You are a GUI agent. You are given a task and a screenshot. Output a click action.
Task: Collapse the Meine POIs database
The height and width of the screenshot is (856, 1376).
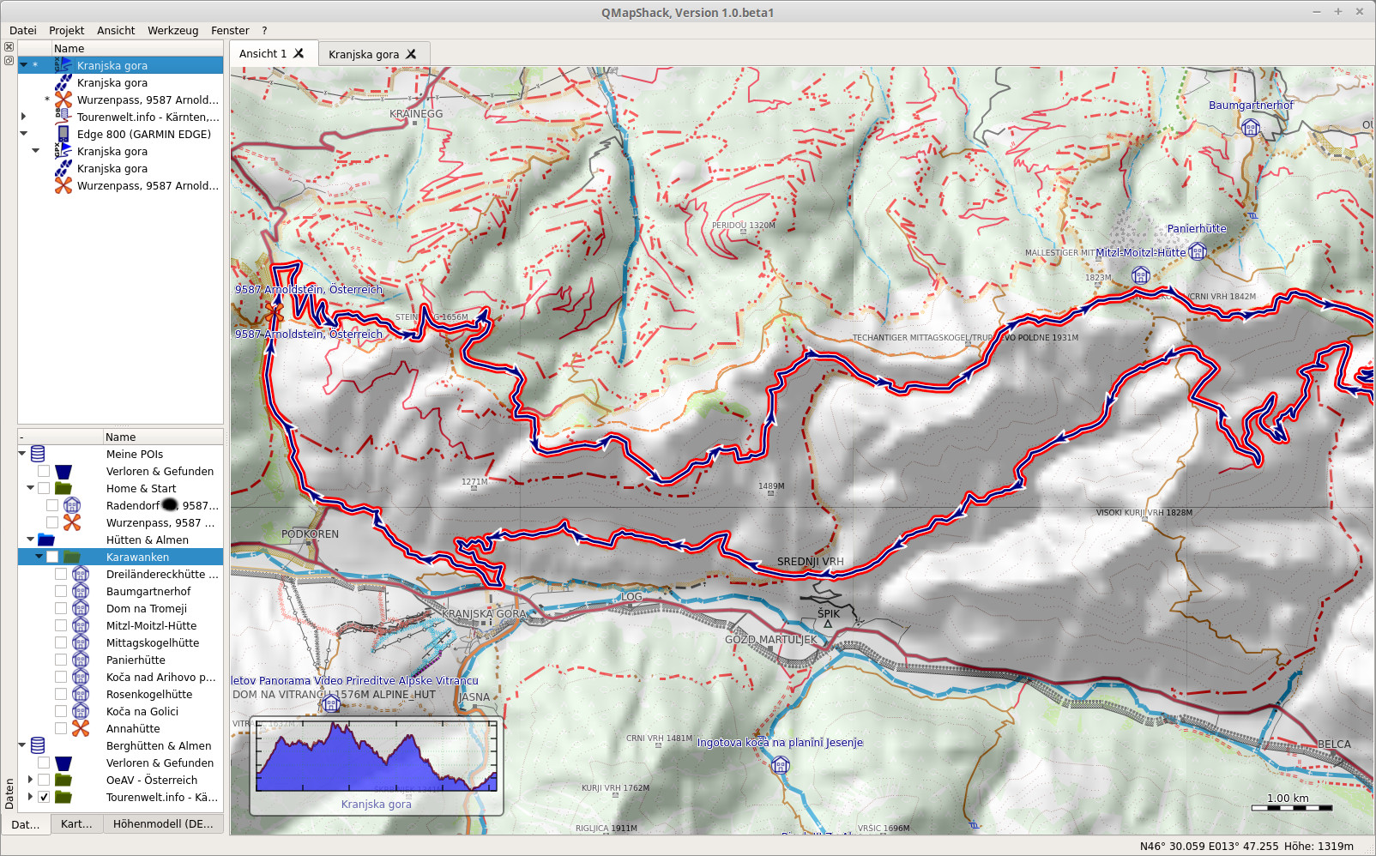(21, 454)
